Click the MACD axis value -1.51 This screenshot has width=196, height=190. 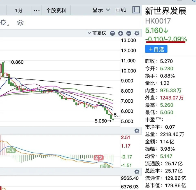click(126, 165)
